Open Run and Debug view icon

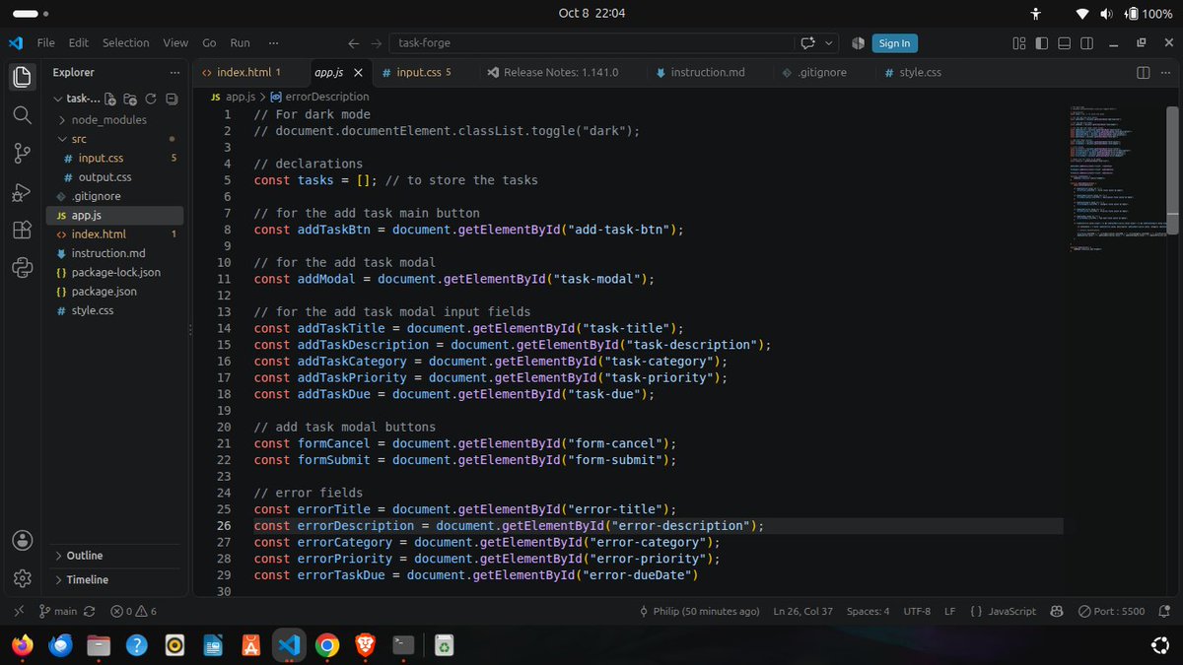pyautogui.click(x=22, y=192)
